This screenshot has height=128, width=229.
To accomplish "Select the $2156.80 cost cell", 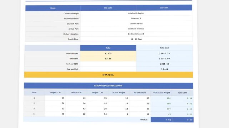I will coord(164,59).
